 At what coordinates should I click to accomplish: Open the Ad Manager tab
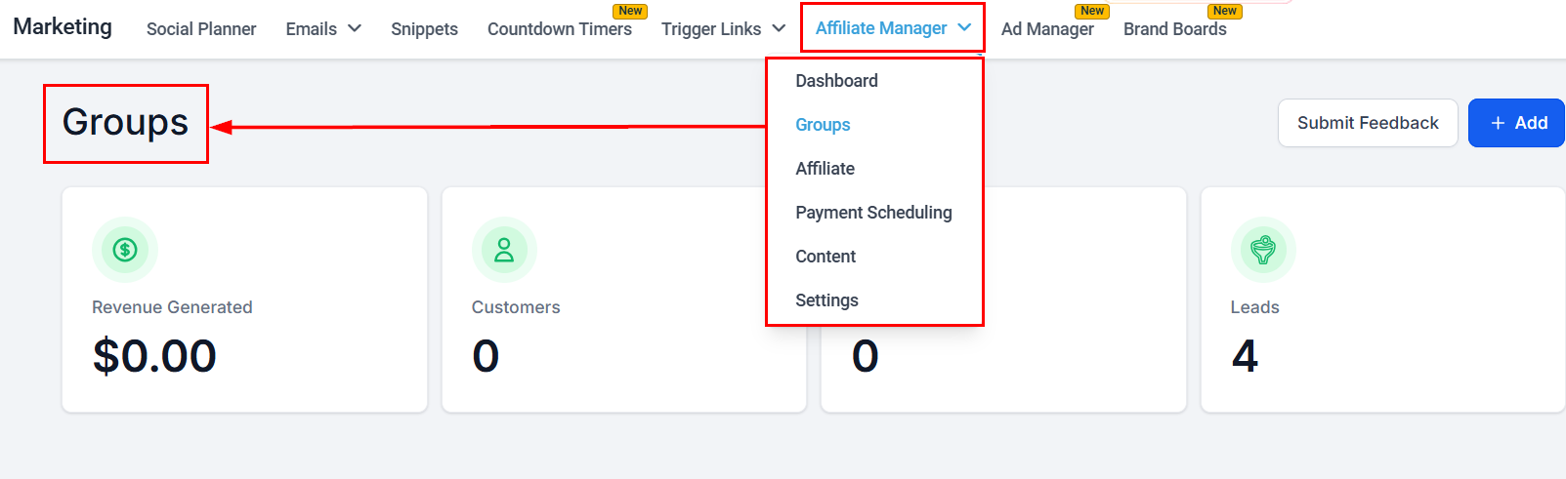(1047, 29)
